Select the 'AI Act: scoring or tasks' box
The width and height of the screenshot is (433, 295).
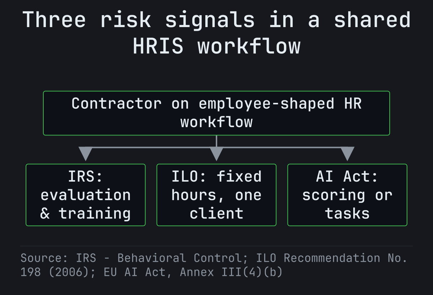click(x=347, y=195)
